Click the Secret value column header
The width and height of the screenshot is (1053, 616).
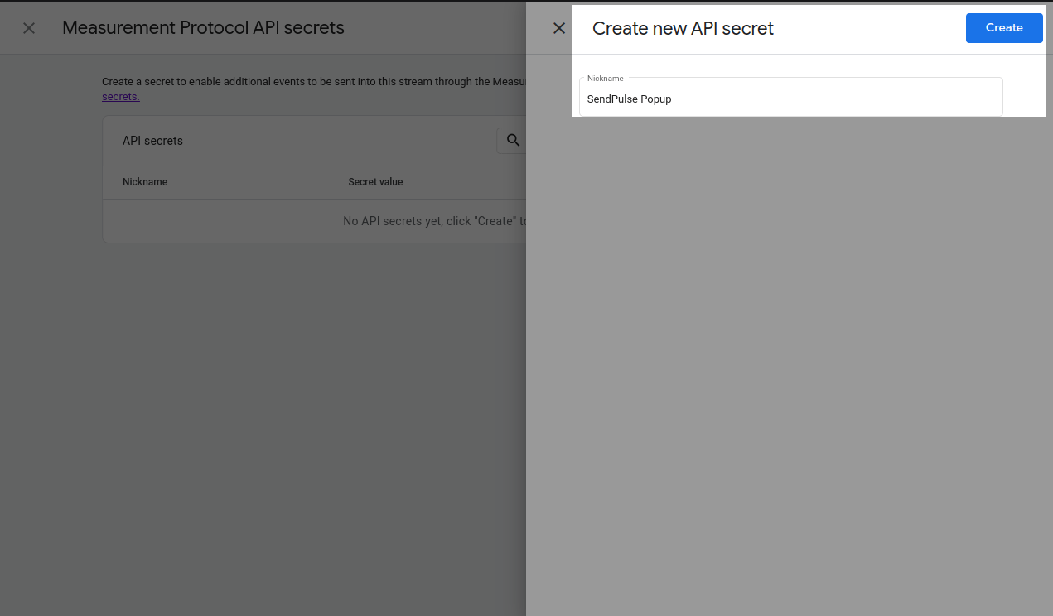point(375,182)
